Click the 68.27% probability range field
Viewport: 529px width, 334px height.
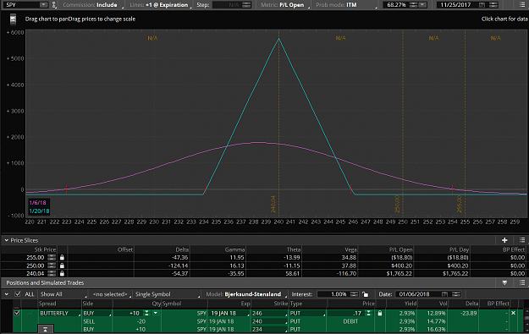tap(395, 5)
